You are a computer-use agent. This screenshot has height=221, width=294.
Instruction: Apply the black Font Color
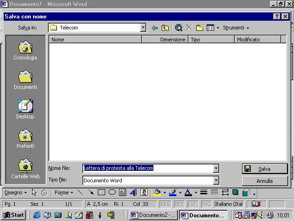pyautogui.click(x=188, y=192)
